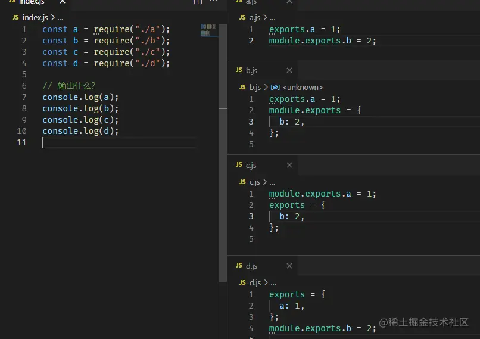Click line number 5 in c.js gutter
This screenshot has width=480, height=339.
[x=251, y=239]
